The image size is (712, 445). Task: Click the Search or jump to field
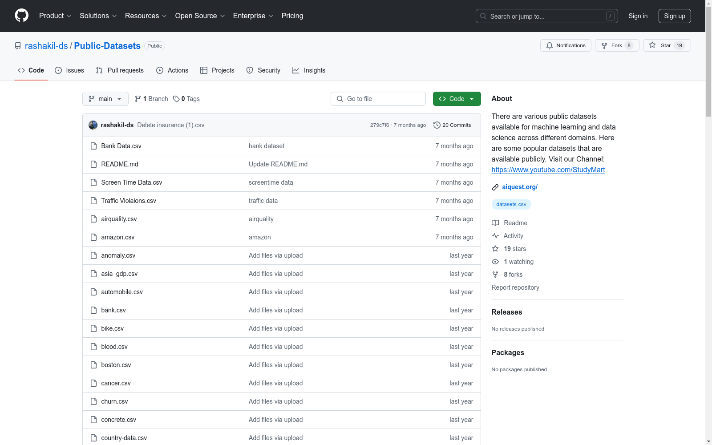547,16
